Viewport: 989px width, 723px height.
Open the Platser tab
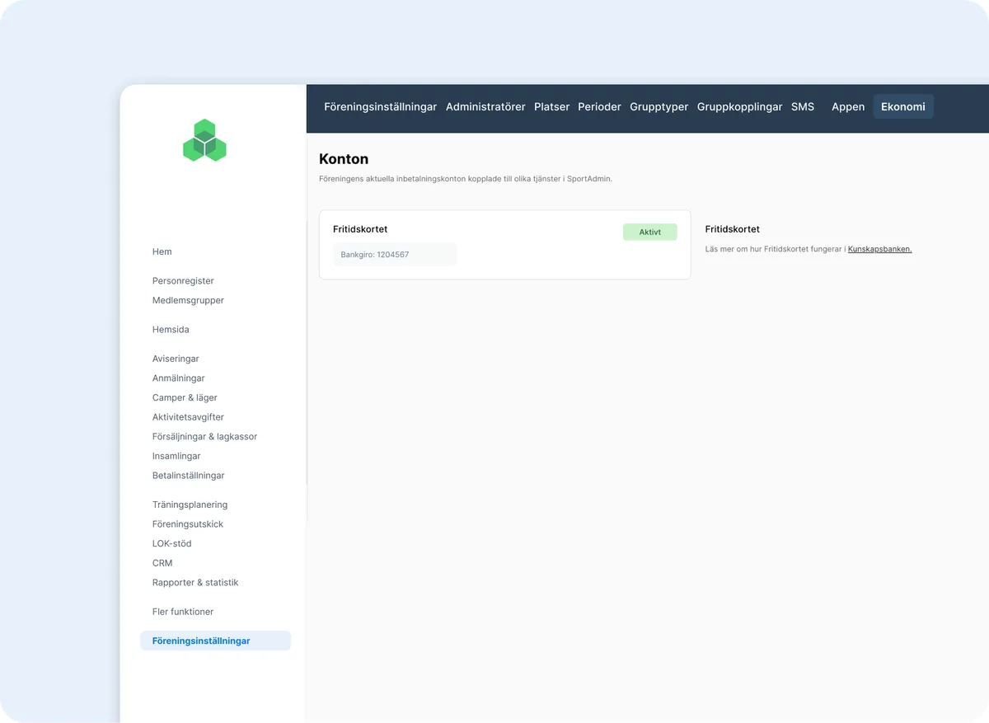(x=551, y=106)
